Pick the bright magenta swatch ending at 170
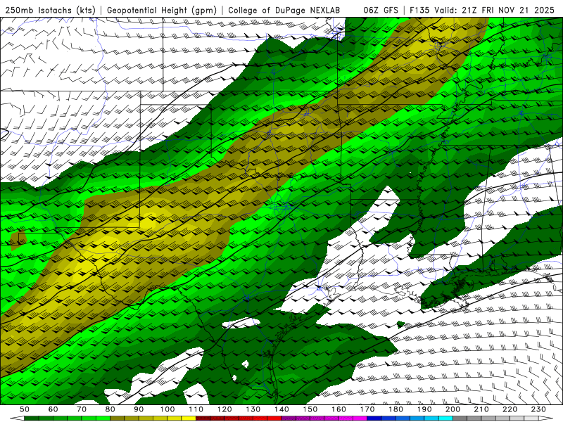The width and height of the screenshot is (563, 422). [360, 418]
